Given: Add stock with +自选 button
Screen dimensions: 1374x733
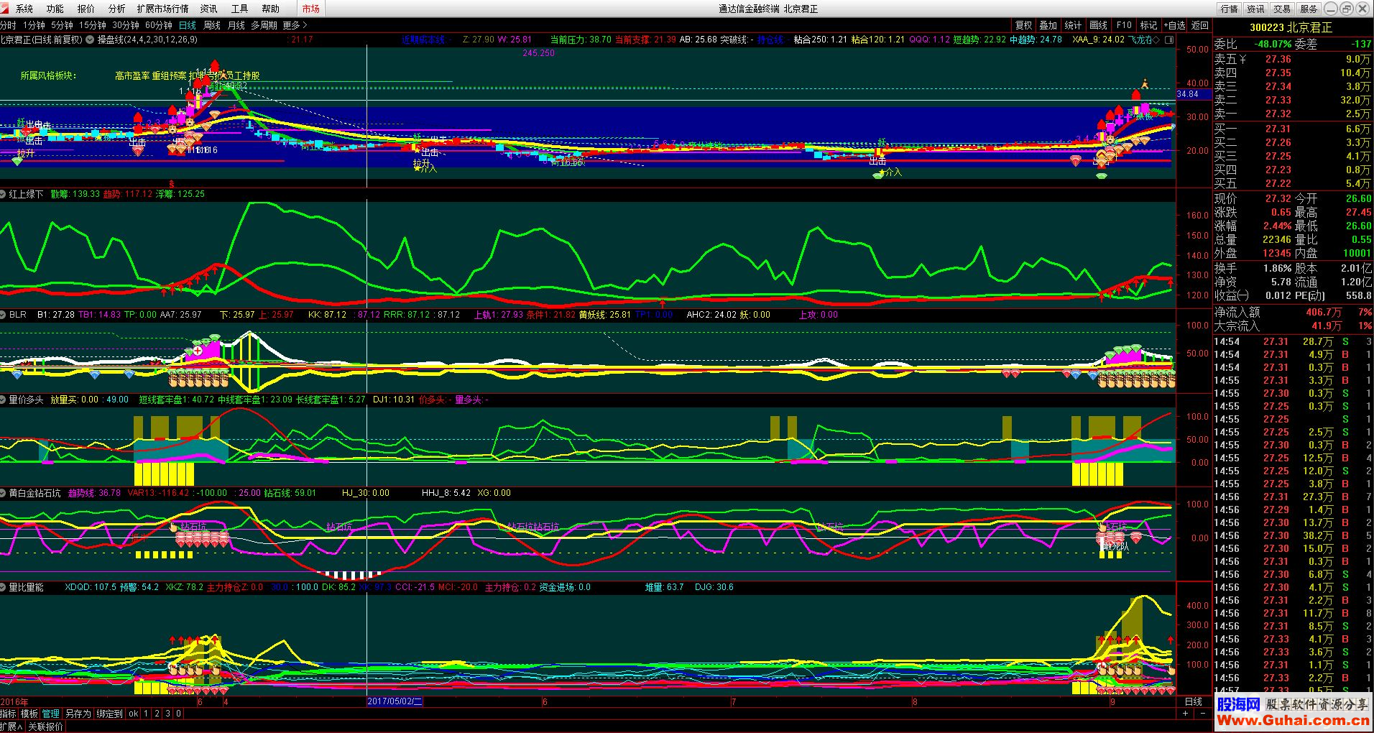Looking at the screenshot, I should coord(1174,25).
